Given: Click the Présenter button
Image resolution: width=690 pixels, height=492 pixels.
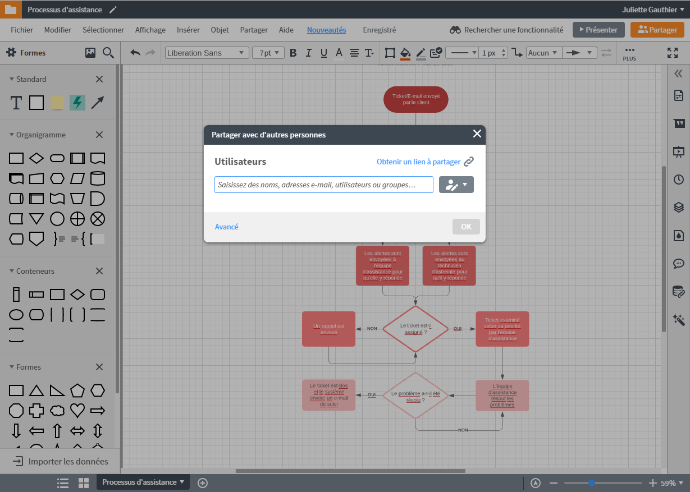Looking at the screenshot, I should point(598,30).
